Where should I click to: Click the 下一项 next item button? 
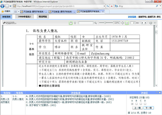tap(149, 108)
